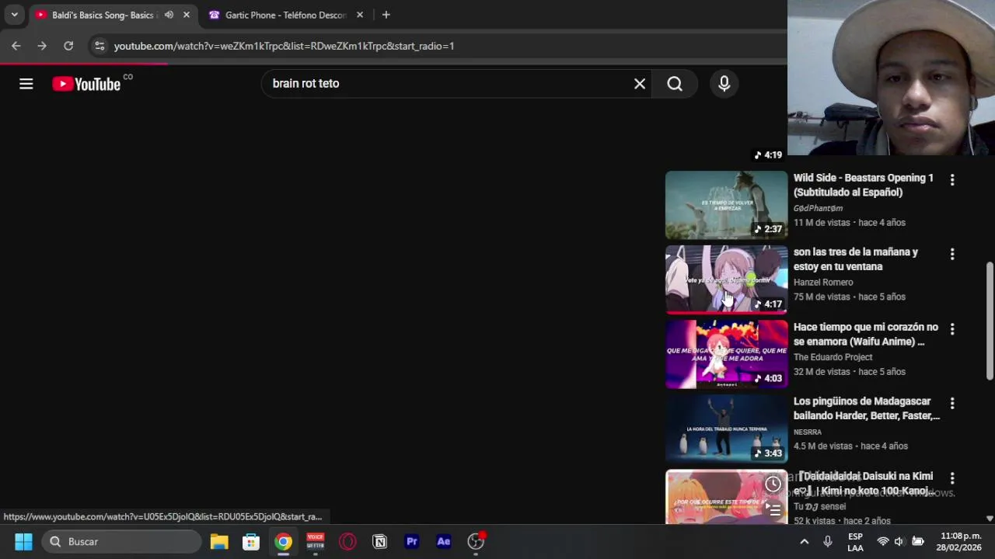Mute the Baldi's Basics tab audio icon
This screenshot has width=995, height=559.
click(169, 15)
